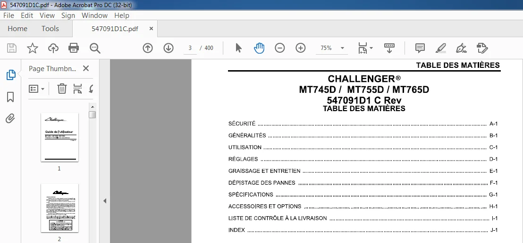The height and width of the screenshot is (243, 523).
Task: Click thumbnail panel scrollbar handle
Action: pyautogui.click(x=93, y=114)
